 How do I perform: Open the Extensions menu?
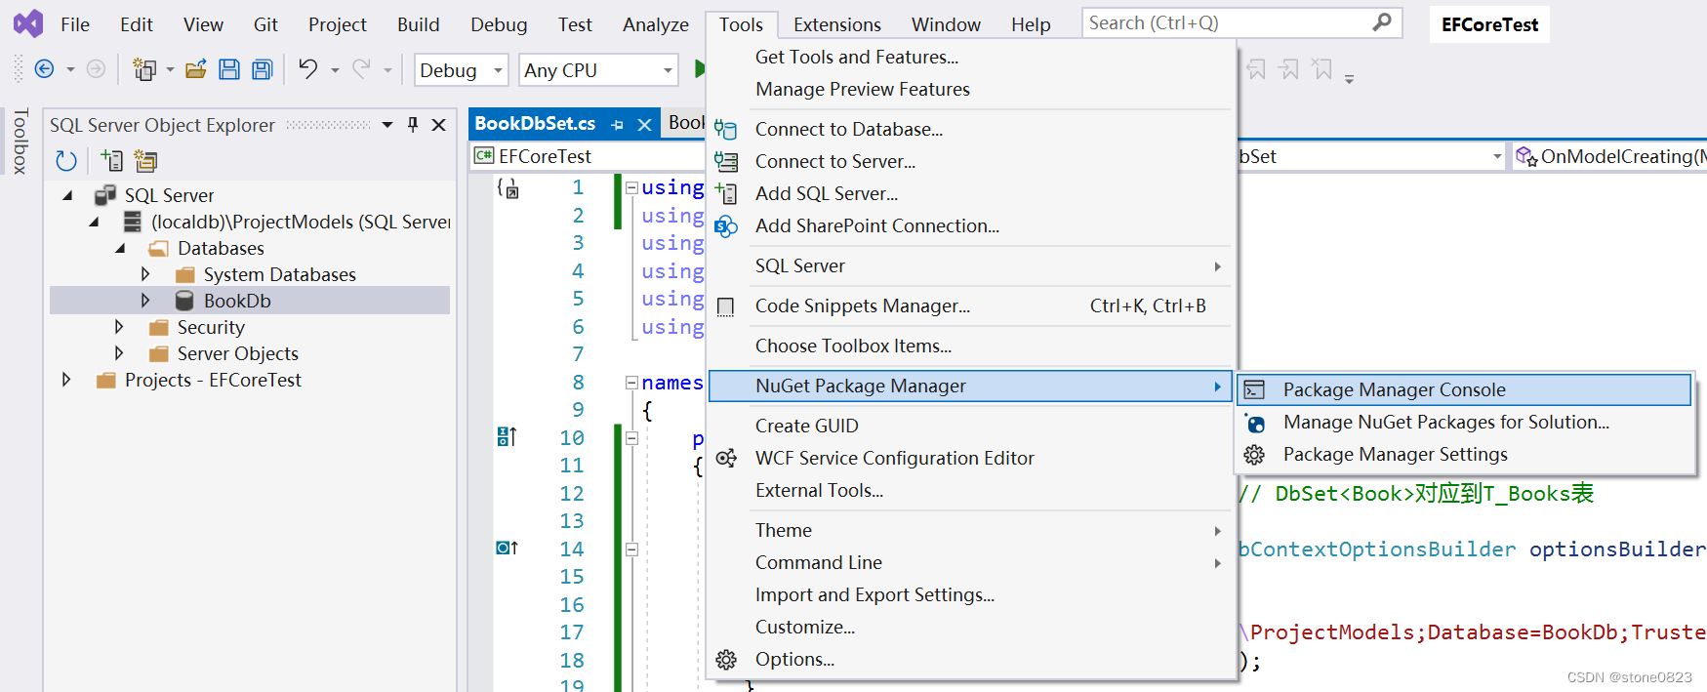[x=836, y=24]
